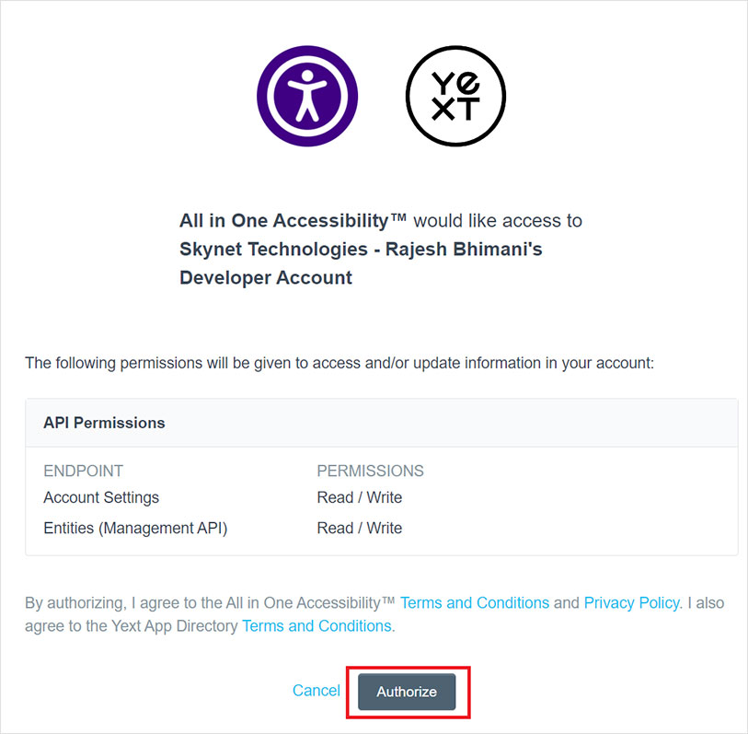Click Read / Write beside Entities (Management API)
This screenshot has height=734, width=748.
359,528
